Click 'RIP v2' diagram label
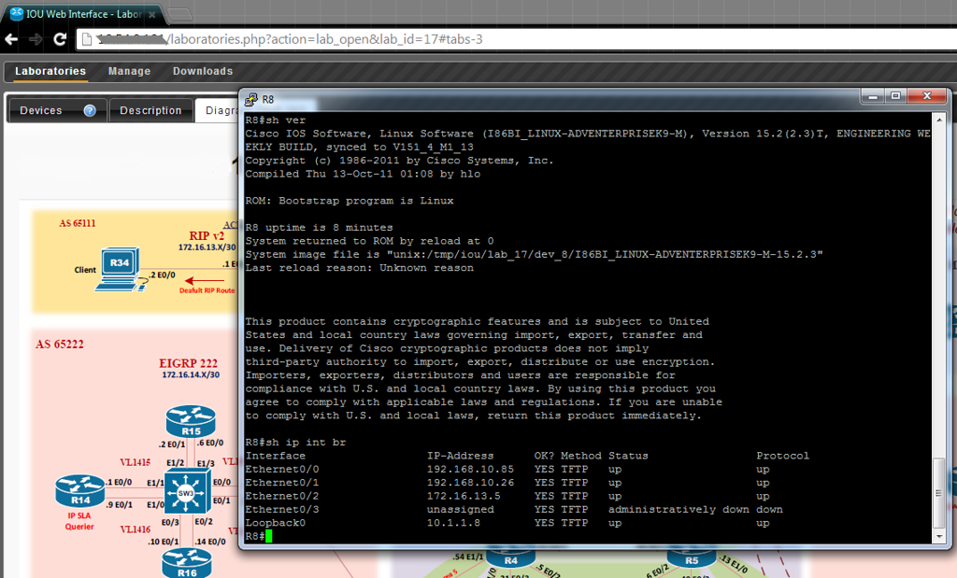The image size is (957, 578). tap(207, 236)
